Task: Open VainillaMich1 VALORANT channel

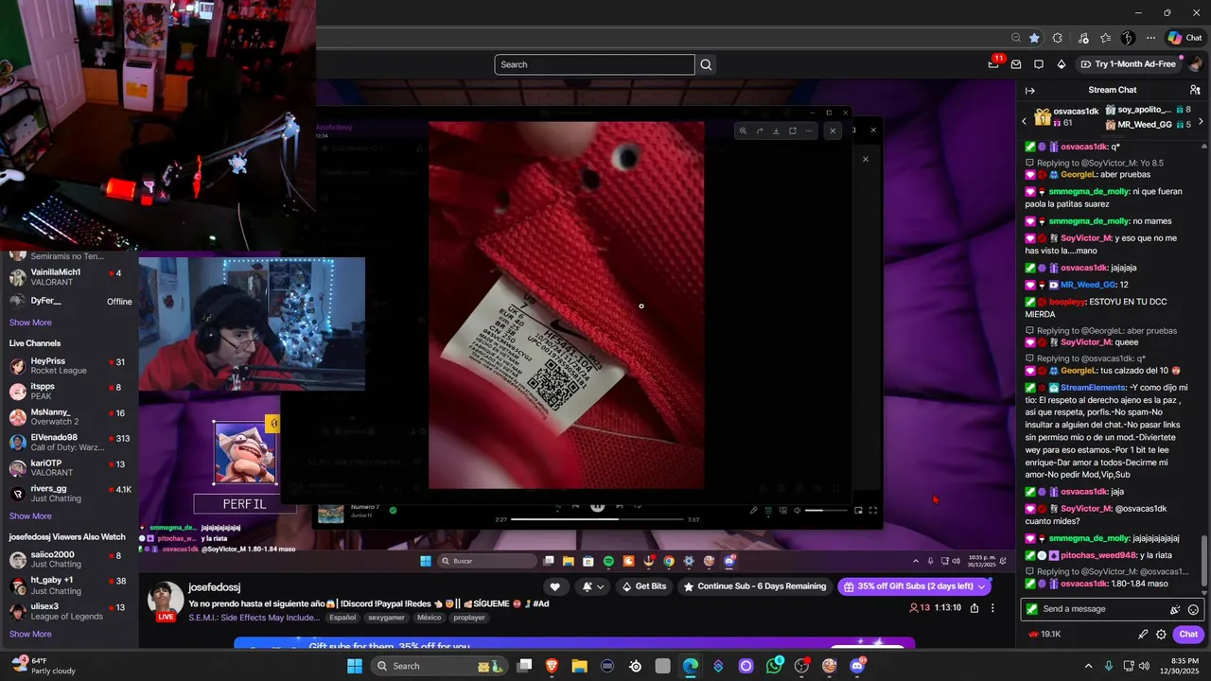Action: click(x=69, y=276)
